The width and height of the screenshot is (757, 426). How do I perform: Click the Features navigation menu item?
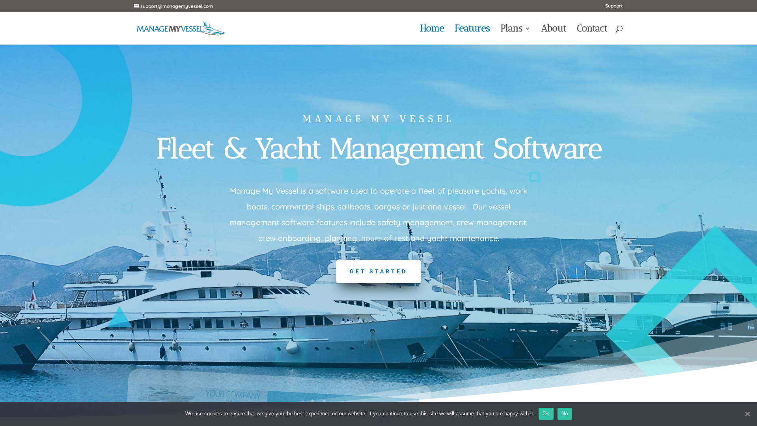[472, 28]
